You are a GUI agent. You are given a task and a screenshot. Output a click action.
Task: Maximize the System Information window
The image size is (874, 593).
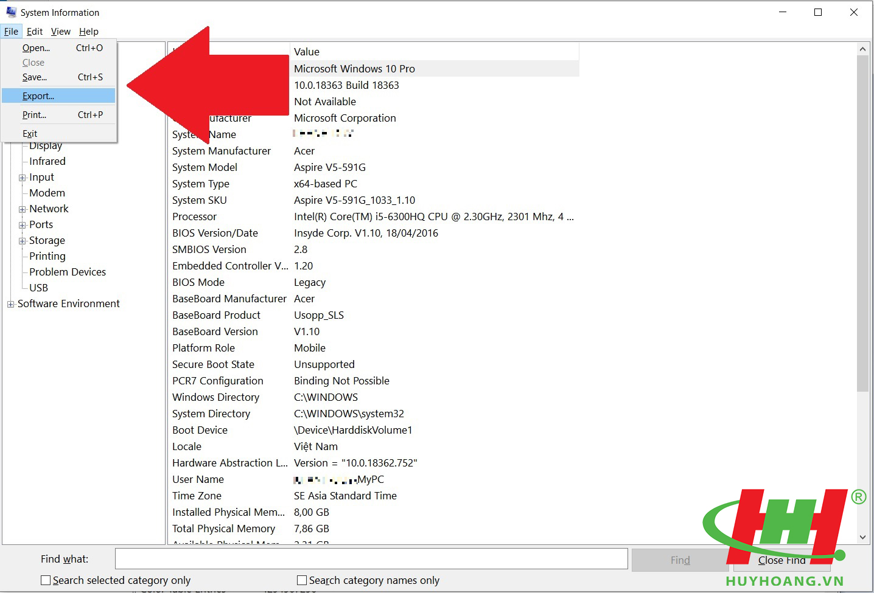coord(818,12)
